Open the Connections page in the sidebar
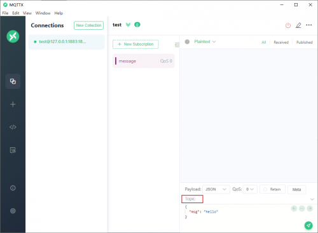This screenshot has height=233, width=318. pos(13,81)
